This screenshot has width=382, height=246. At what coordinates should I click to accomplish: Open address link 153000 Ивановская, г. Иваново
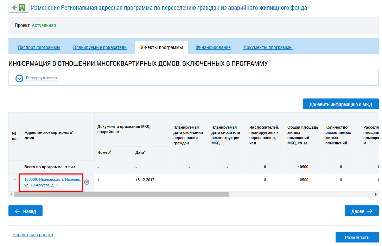pyautogui.click(x=53, y=182)
